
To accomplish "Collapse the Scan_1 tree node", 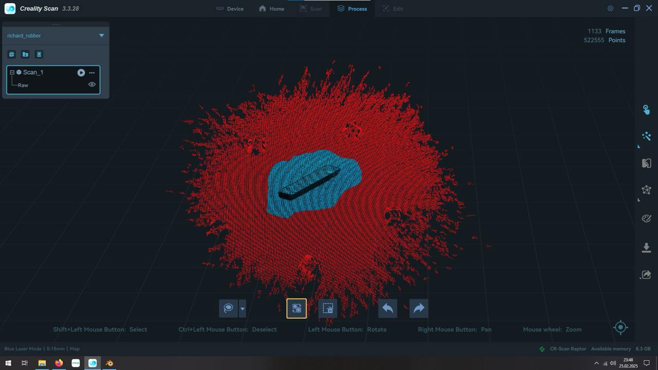I will [x=12, y=72].
